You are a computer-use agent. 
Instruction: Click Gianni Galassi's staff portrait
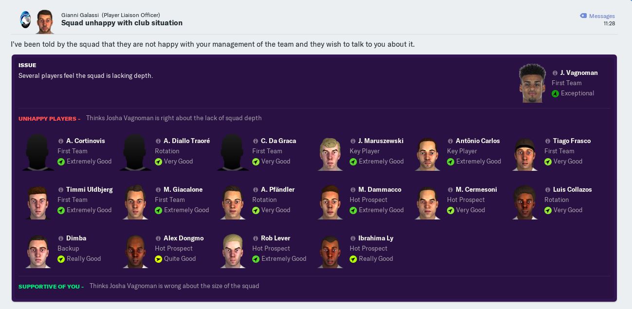[45, 21]
